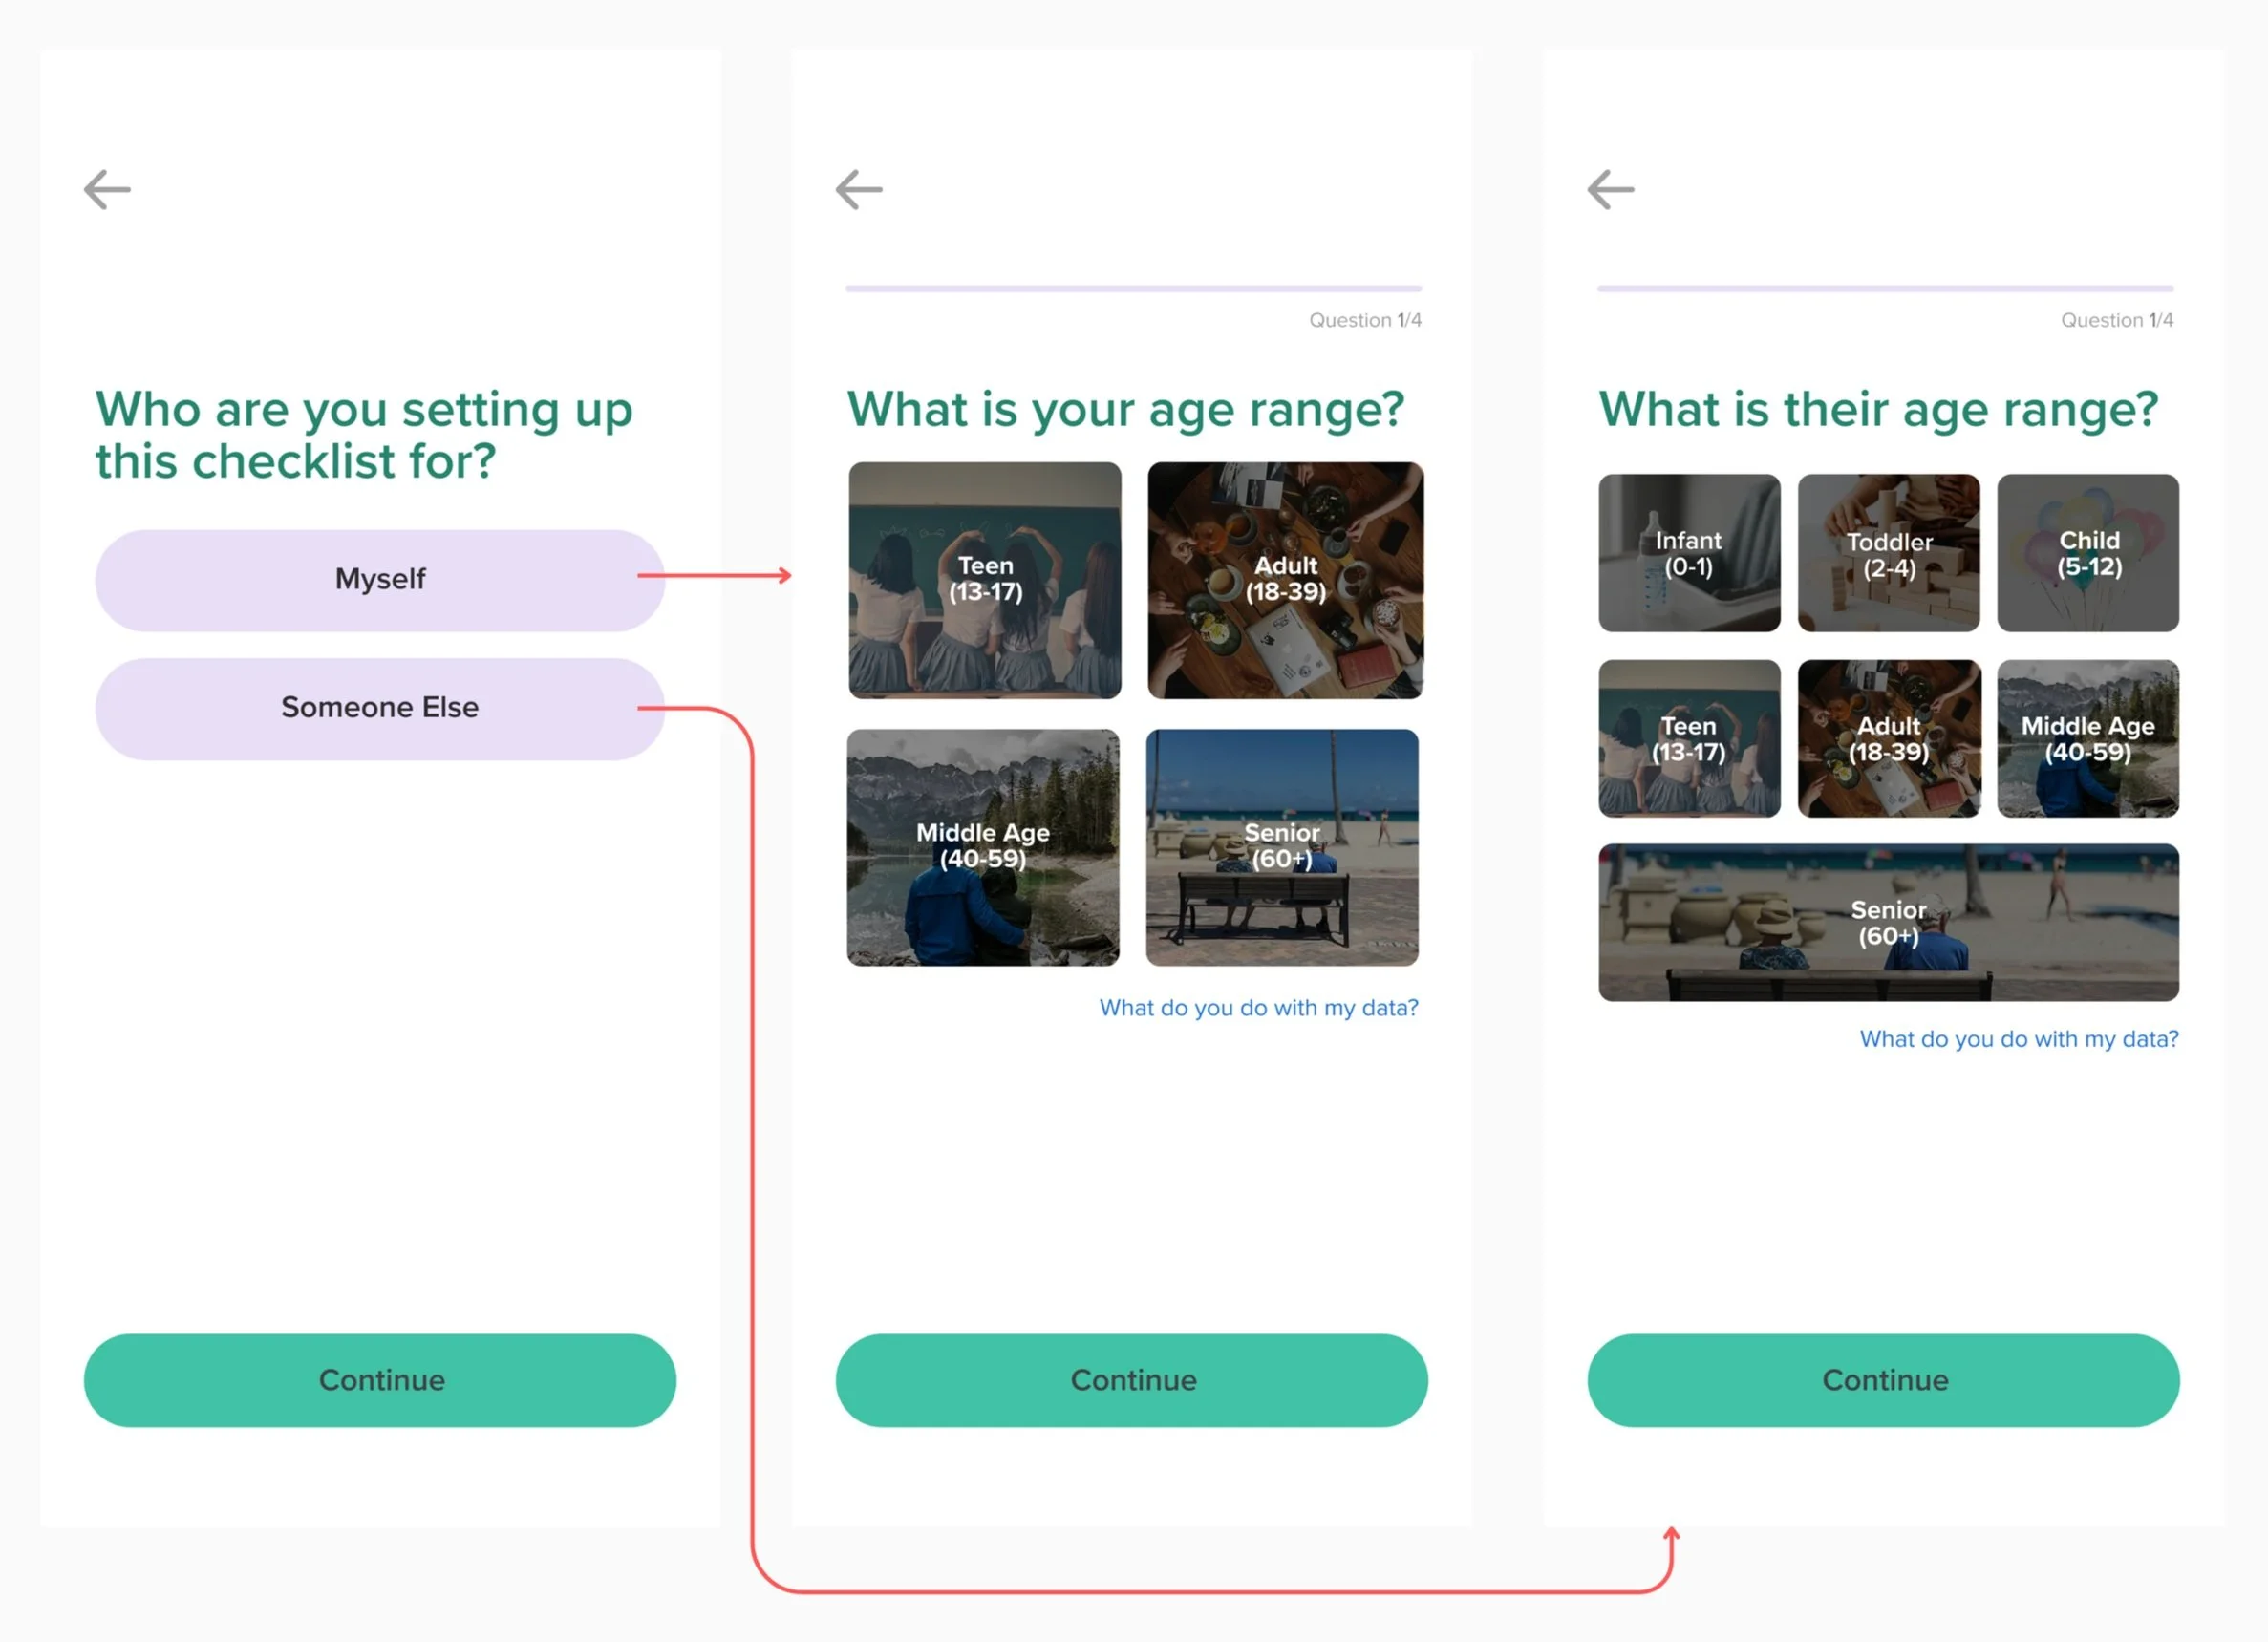The width and height of the screenshot is (2268, 1642).
Task: Click back arrow on checklist setup screen
Action: 107,189
